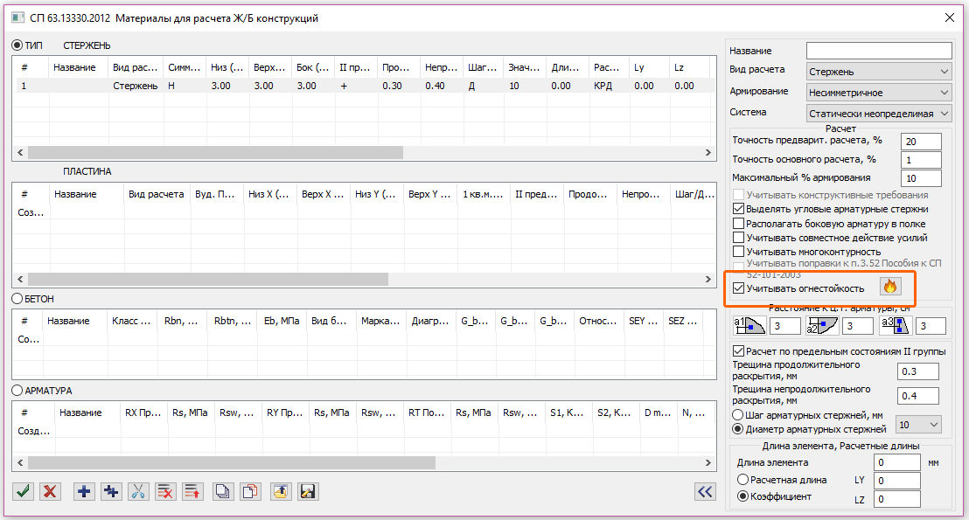Click the scissors cut icon
The width and height of the screenshot is (969, 520).
138,491
